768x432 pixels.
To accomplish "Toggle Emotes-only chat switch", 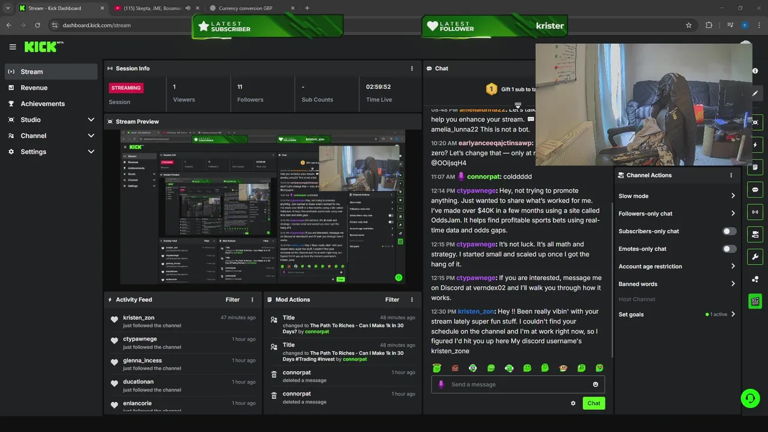I will click(x=730, y=248).
